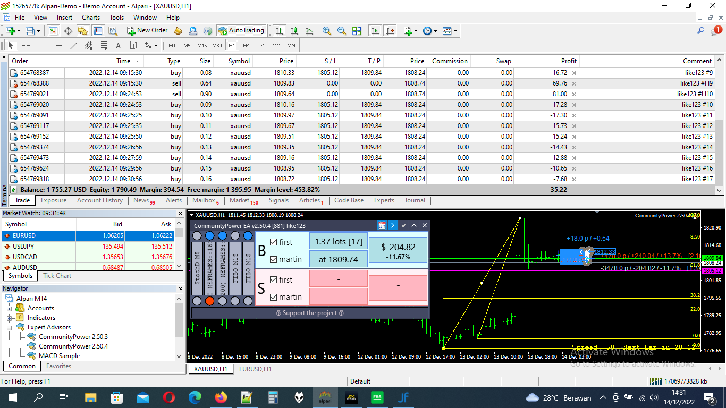Select the H4 timeframe
This screenshot has height=408, width=726.
[247, 46]
